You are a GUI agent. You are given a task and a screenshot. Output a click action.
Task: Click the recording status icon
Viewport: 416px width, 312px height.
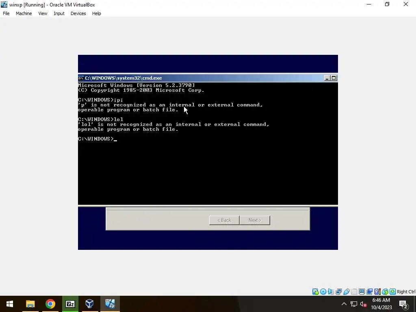click(369, 292)
